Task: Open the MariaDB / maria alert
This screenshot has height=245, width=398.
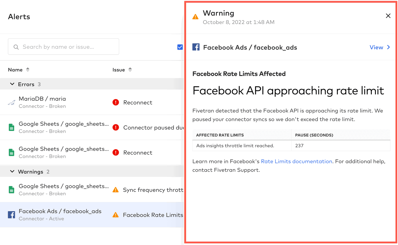Action: 42,99
